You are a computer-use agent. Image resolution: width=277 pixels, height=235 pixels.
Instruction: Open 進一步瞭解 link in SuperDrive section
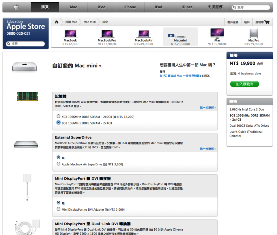pos(208,149)
